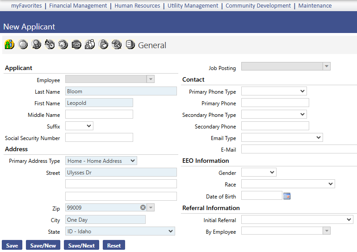This screenshot has height=252, width=357.
Task: Open the Financial Management menu
Action: (x=78, y=6)
